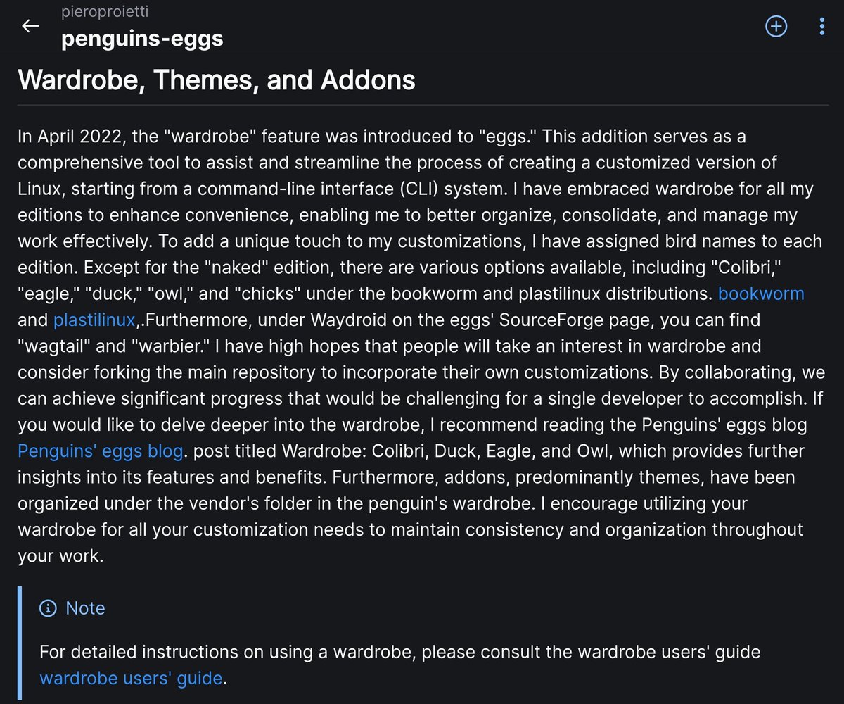Click the penguins-eggs repository title
This screenshot has width=844, height=704.
(x=142, y=37)
